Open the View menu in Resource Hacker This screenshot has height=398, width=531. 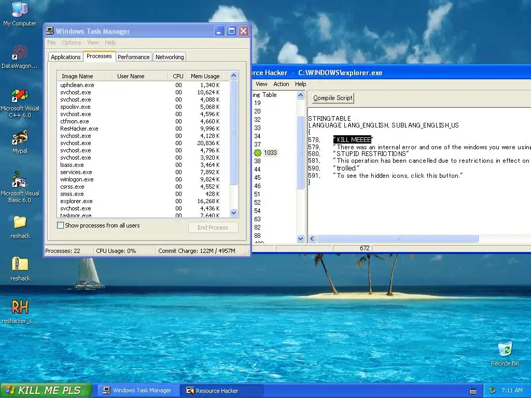[x=261, y=84]
